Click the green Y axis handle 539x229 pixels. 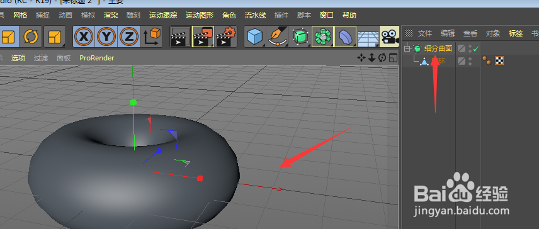133,103
